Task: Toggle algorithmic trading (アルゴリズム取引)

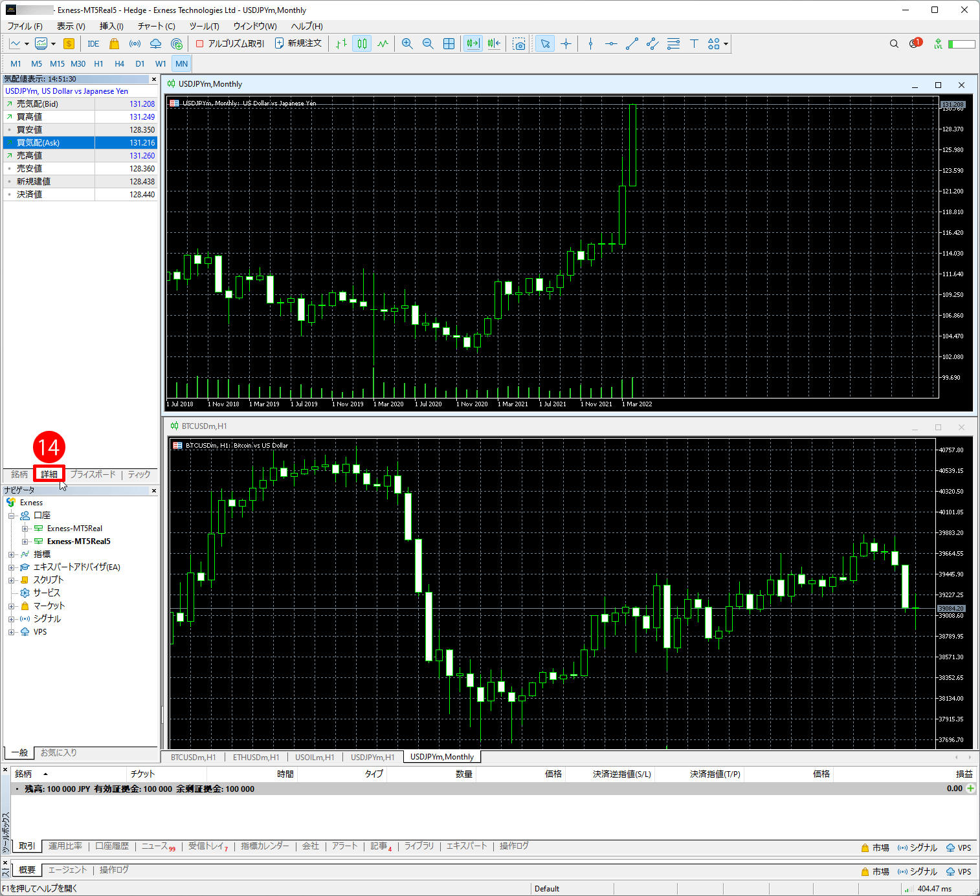Action: 230,44
